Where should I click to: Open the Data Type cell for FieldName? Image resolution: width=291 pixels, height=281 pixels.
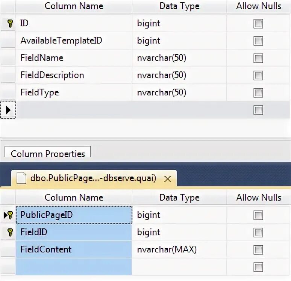coord(179,58)
